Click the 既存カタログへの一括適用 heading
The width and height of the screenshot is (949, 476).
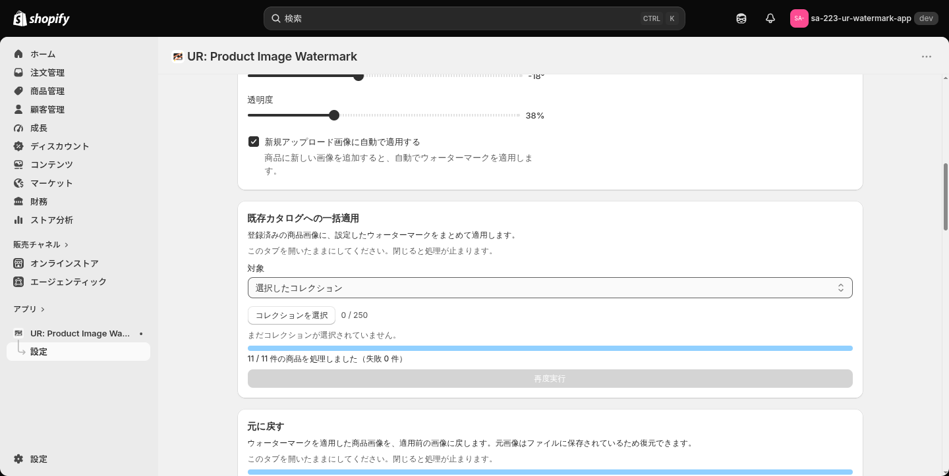click(x=303, y=218)
